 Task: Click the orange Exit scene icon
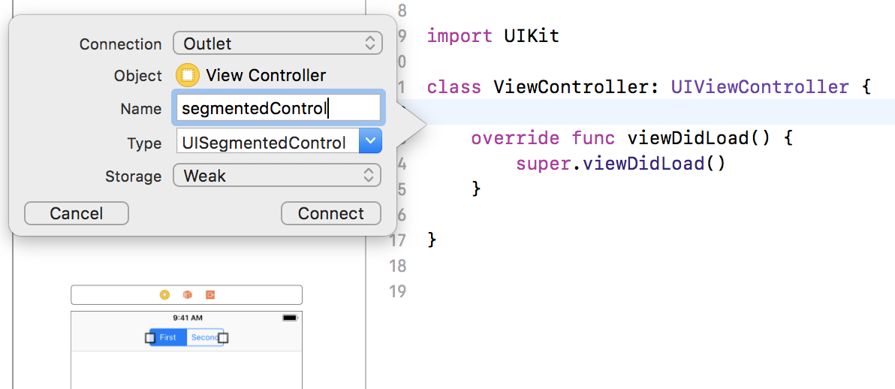pyautogui.click(x=210, y=294)
